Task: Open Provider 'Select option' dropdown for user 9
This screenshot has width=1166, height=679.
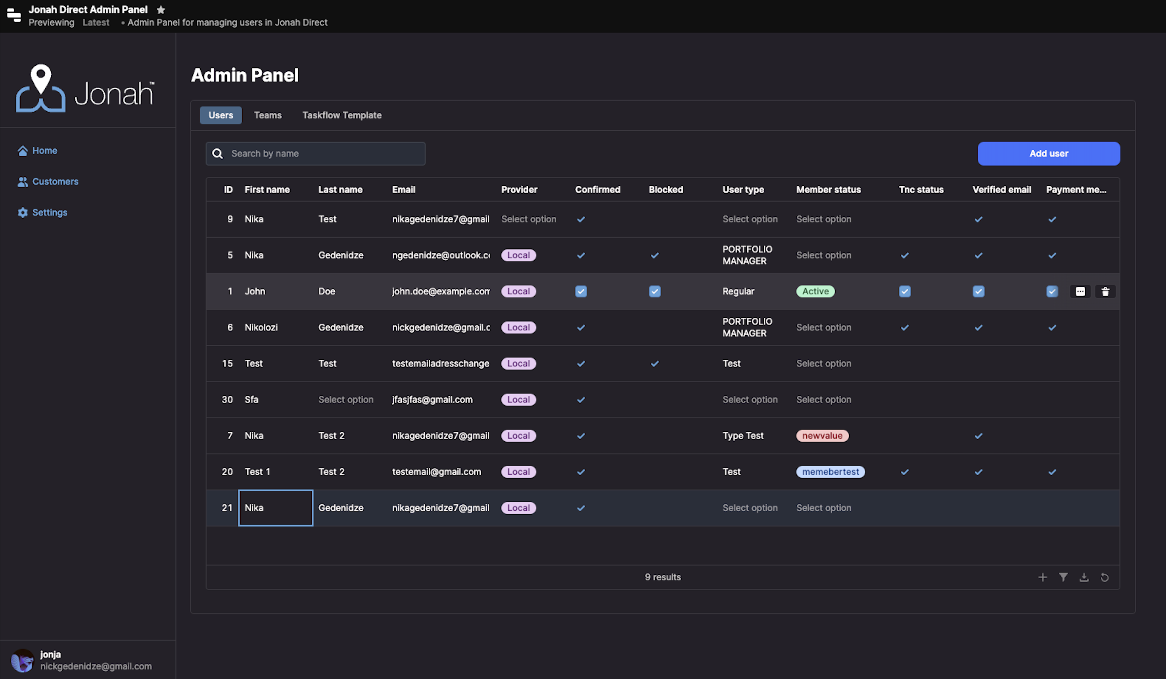Action: click(x=528, y=219)
